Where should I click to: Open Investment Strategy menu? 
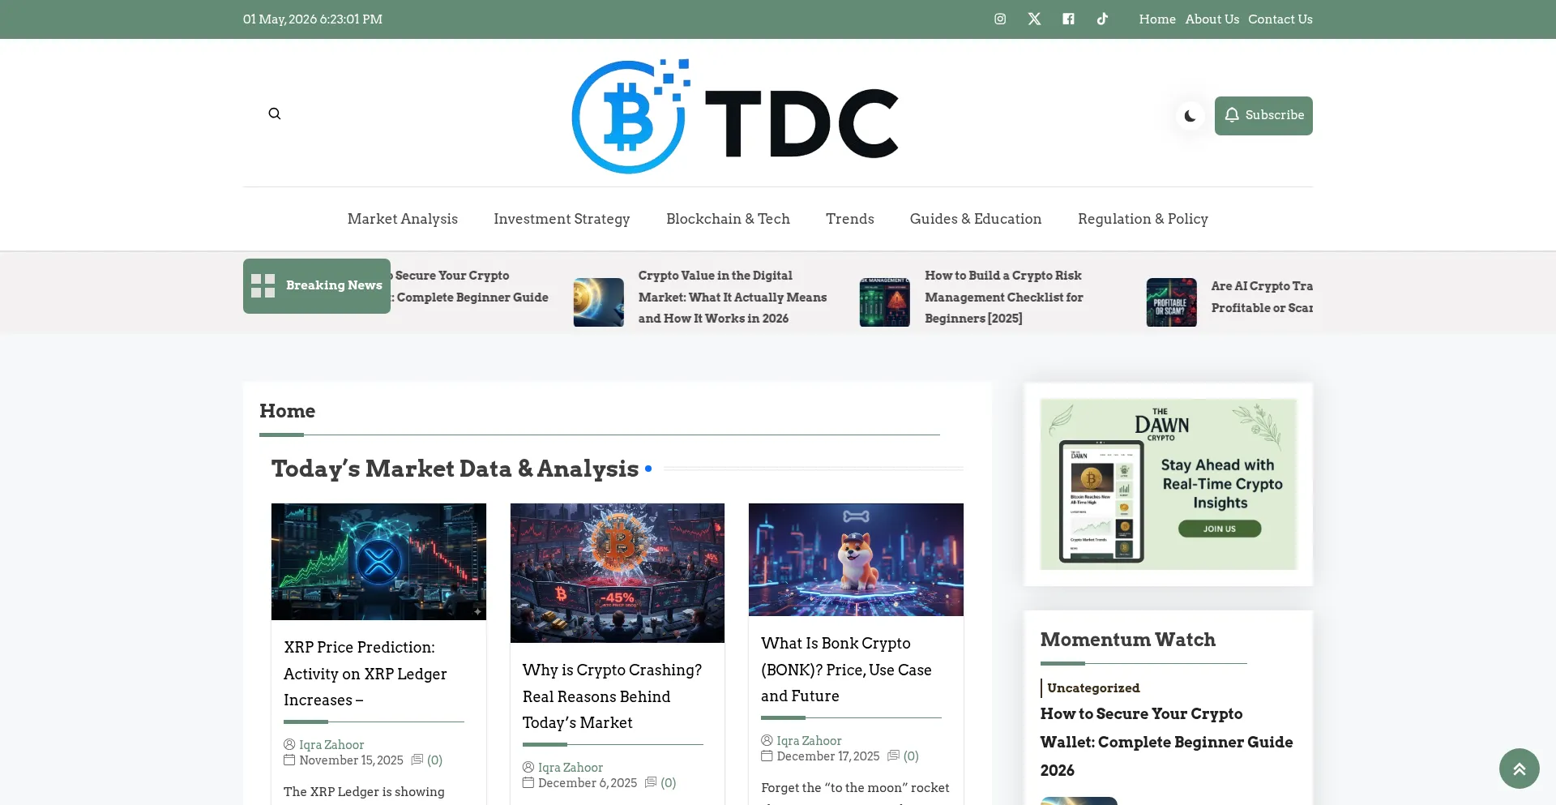click(562, 219)
